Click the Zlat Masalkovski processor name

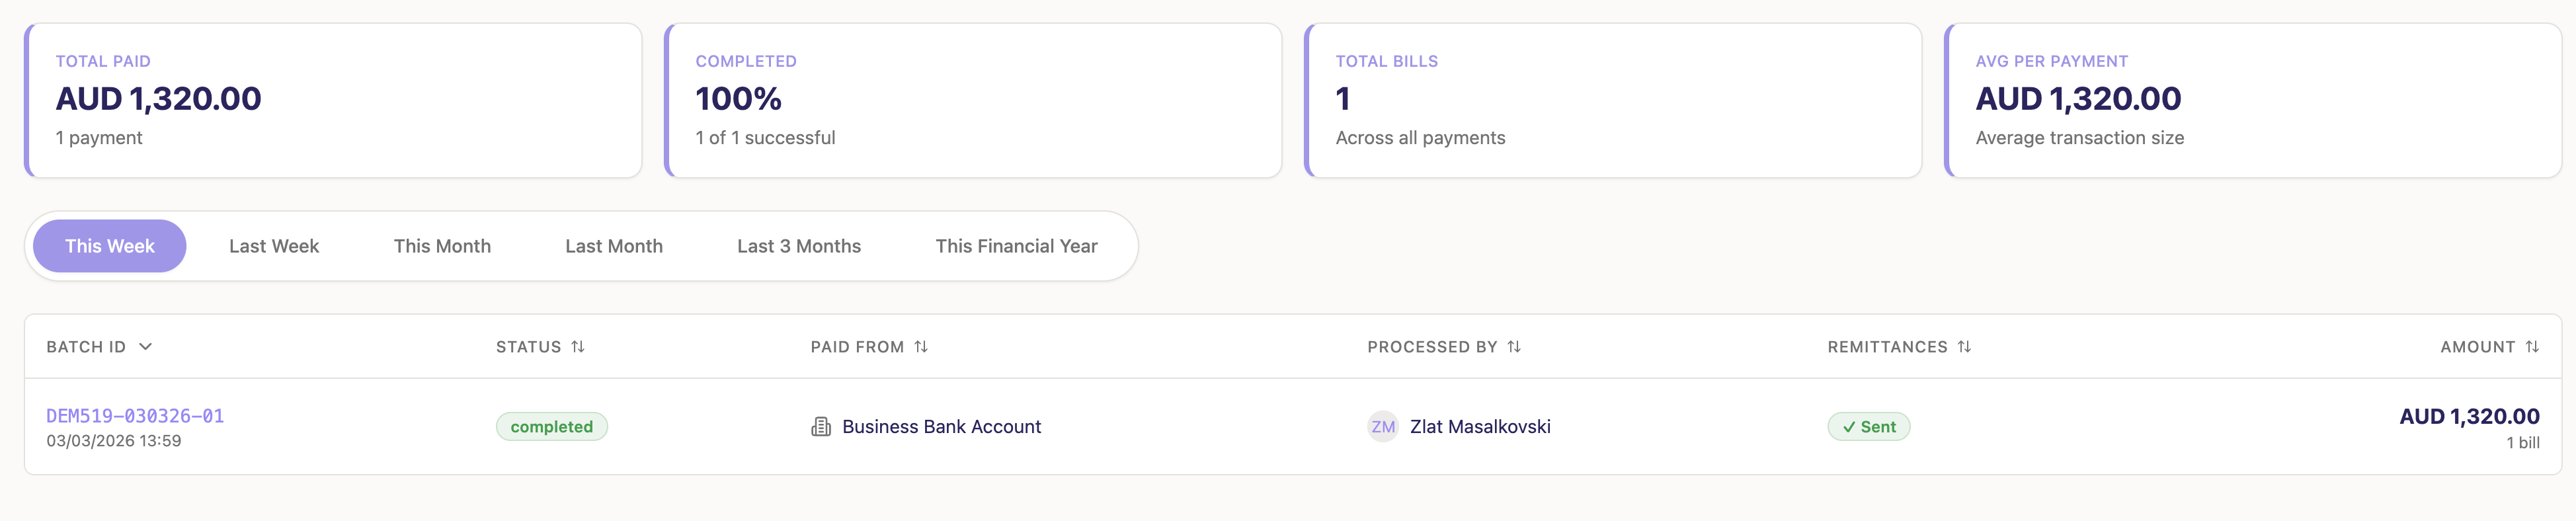pos(1480,427)
